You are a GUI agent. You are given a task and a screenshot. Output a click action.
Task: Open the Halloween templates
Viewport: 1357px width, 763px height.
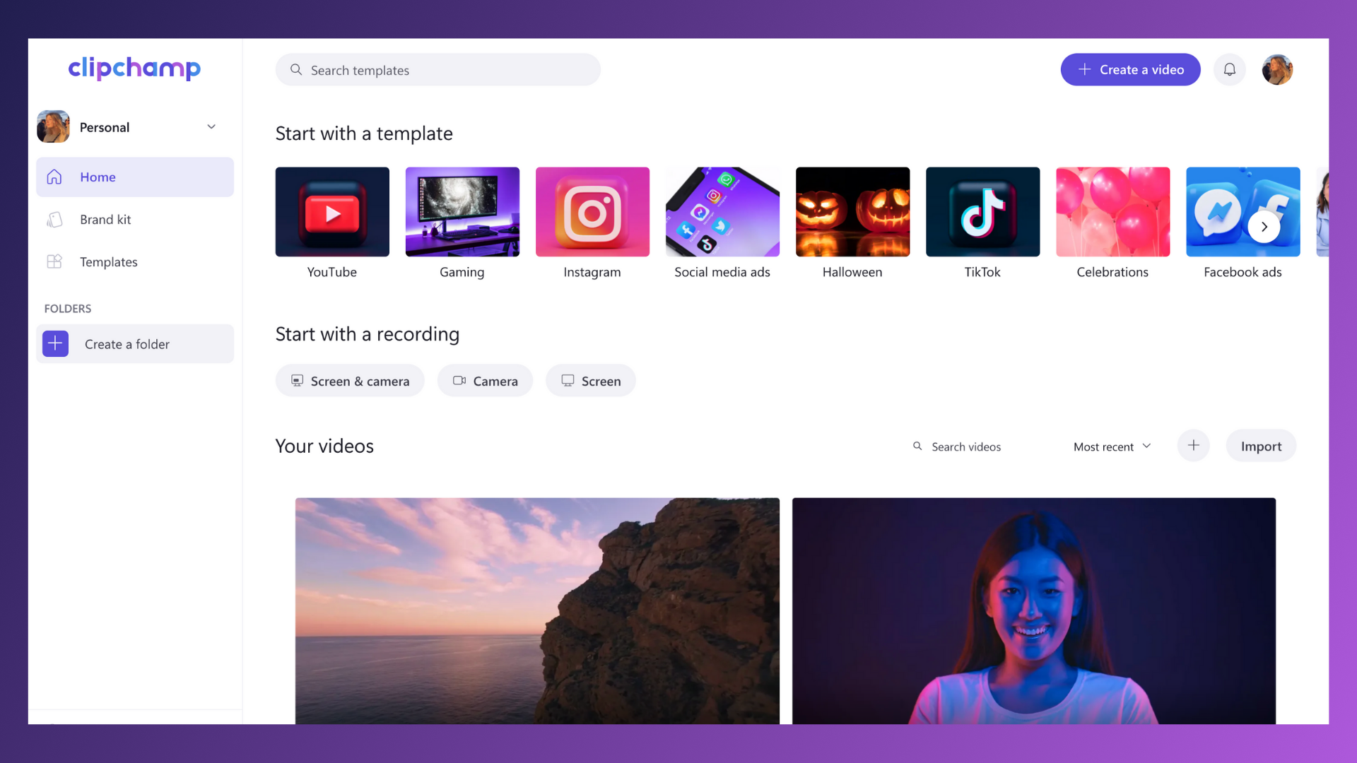click(852, 212)
